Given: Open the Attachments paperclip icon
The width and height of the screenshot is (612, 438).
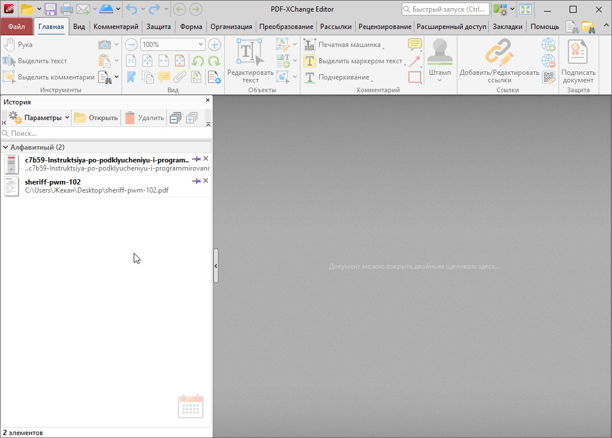Looking at the screenshot, I should pyautogui.click(x=180, y=77).
